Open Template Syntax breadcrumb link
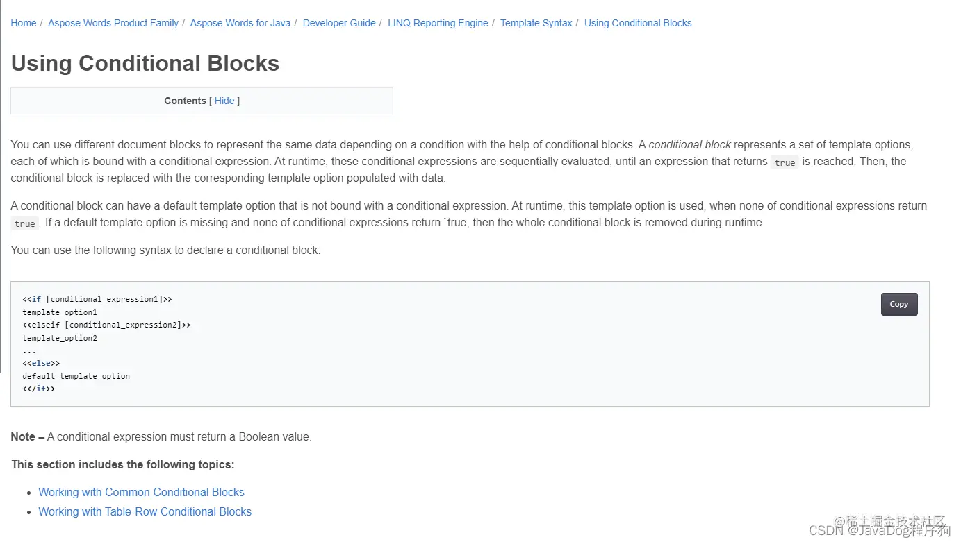 point(536,23)
